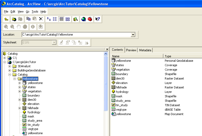Click the Delete X icon

(x=41, y=19)
